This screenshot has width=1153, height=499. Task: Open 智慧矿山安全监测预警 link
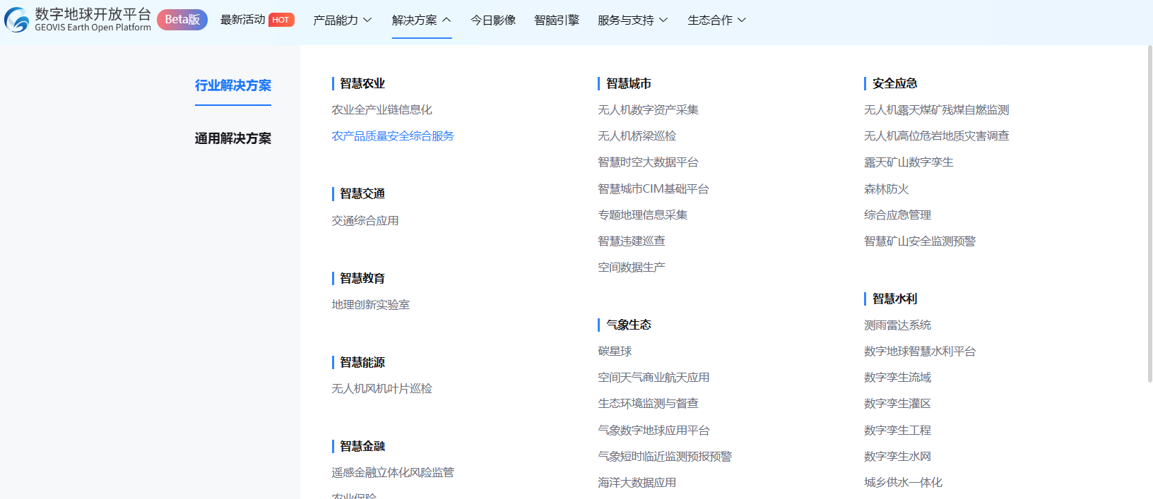point(920,241)
